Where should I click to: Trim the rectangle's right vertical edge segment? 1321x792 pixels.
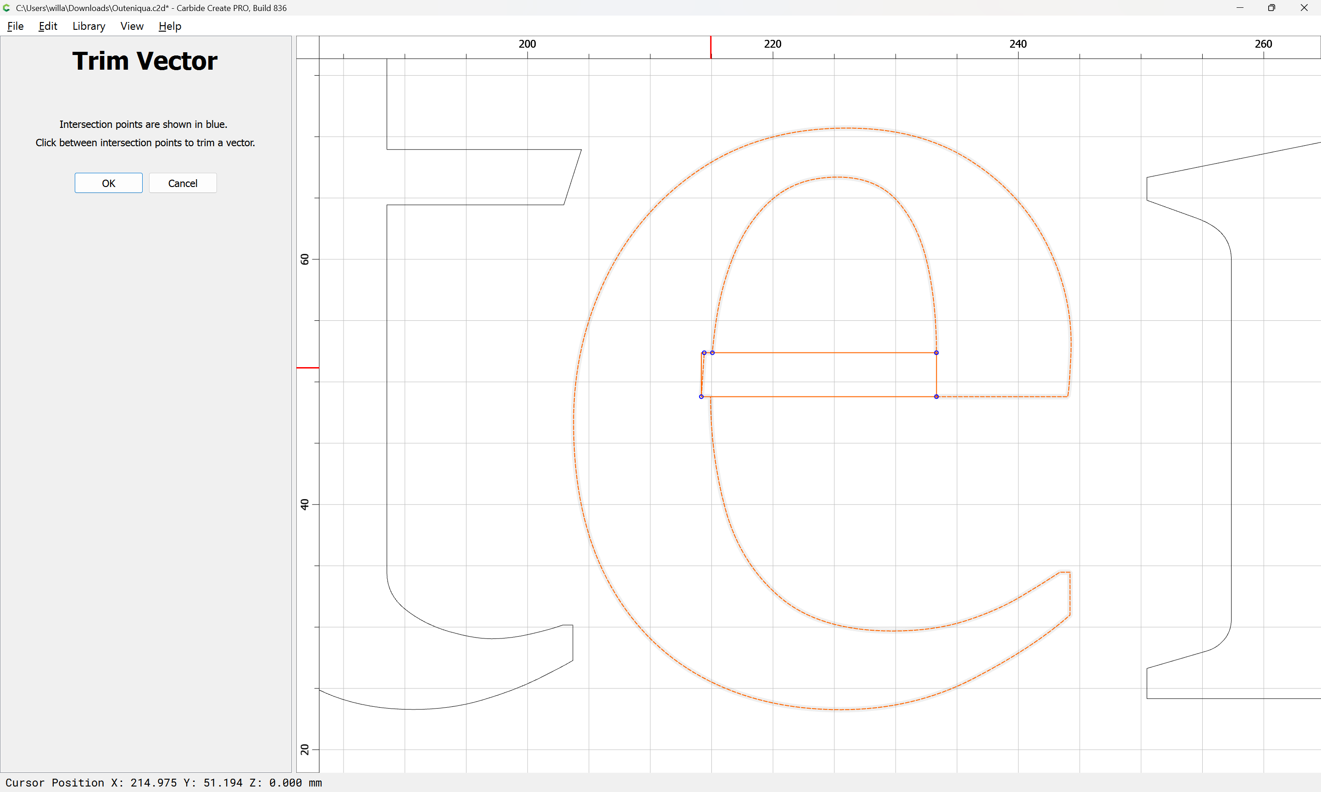click(x=936, y=374)
